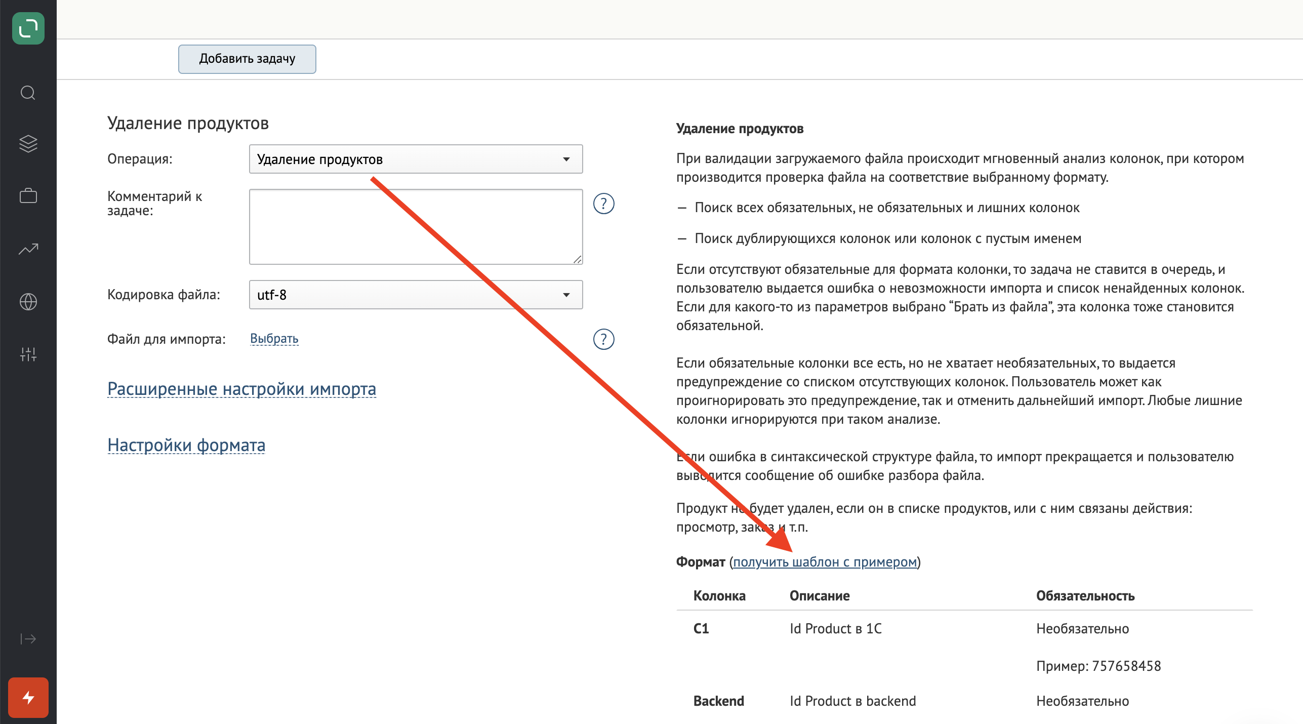Viewport: 1303px width, 724px height.
Task: Click the Формат heading text
Action: (701, 562)
